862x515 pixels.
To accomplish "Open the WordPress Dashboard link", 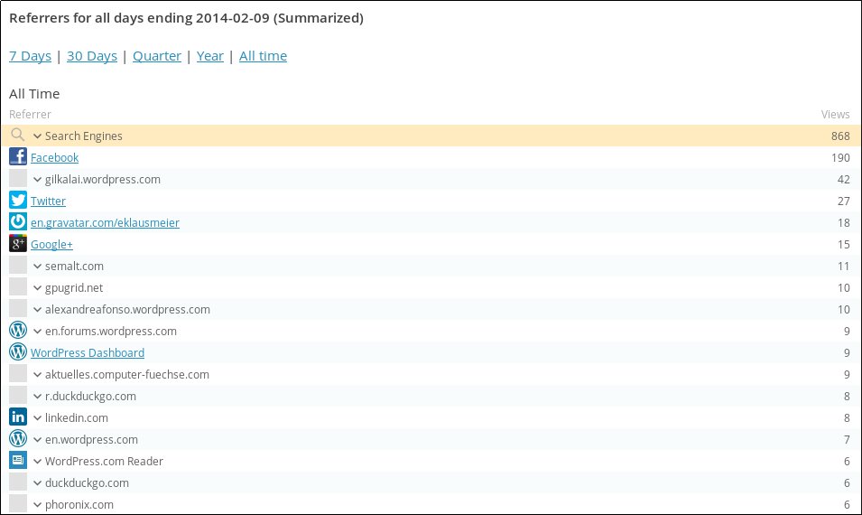I will point(88,352).
